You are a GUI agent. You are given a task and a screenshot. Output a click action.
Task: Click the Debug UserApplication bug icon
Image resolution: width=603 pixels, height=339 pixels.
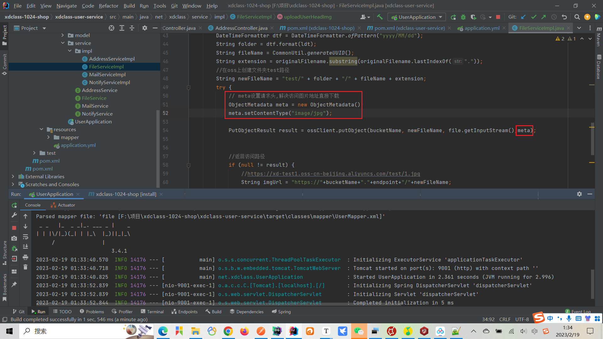click(x=463, y=17)
